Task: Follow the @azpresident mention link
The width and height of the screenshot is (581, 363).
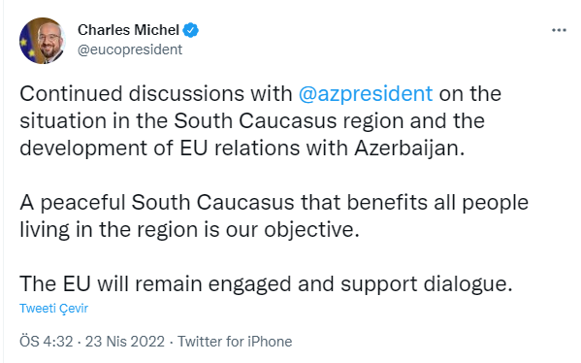Action: [366, 94]
